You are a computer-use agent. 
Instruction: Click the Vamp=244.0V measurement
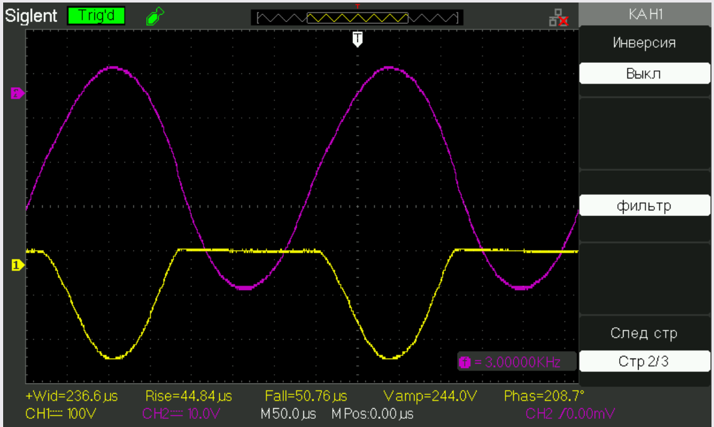pyautogui.click(x=429, y=397)
